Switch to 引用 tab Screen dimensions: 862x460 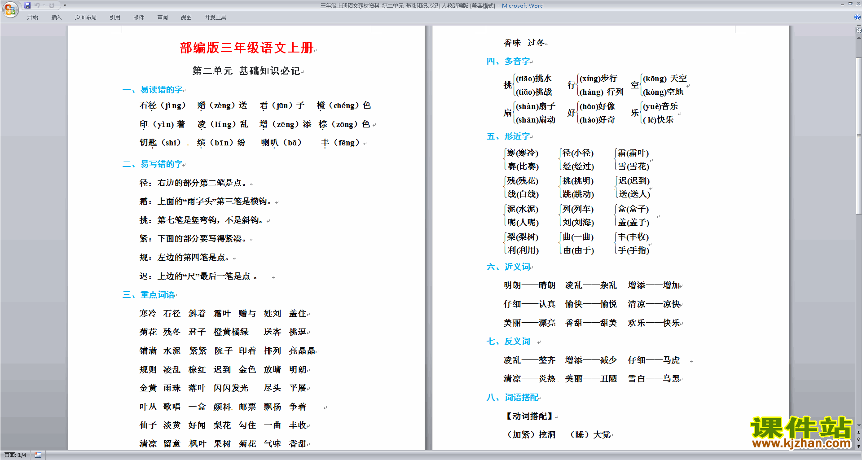click(x=115, y=18)
